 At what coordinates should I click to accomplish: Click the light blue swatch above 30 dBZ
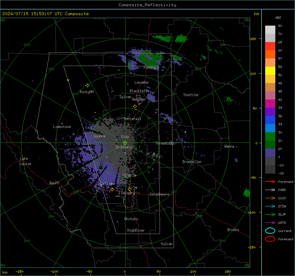tap(270, 128)
